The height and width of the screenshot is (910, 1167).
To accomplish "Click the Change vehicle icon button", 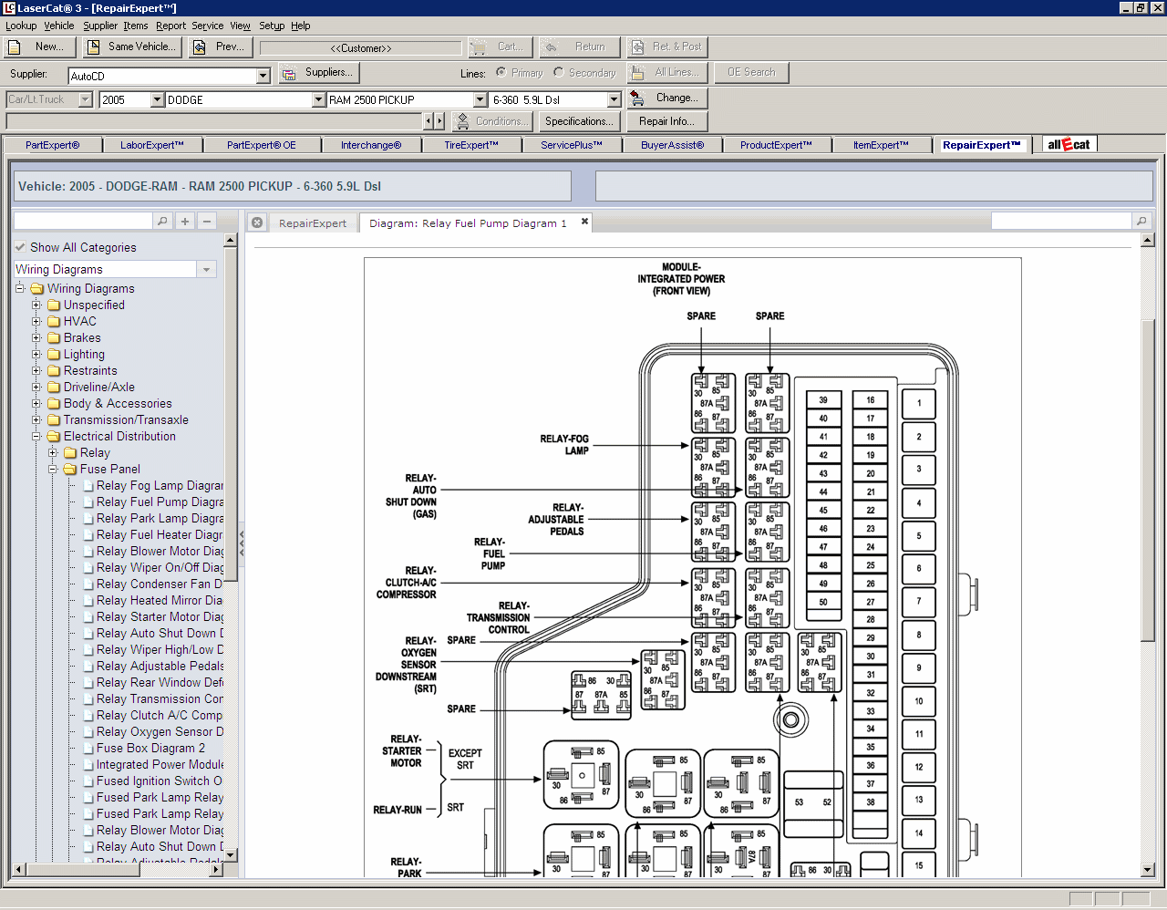I will pos(638,98).
